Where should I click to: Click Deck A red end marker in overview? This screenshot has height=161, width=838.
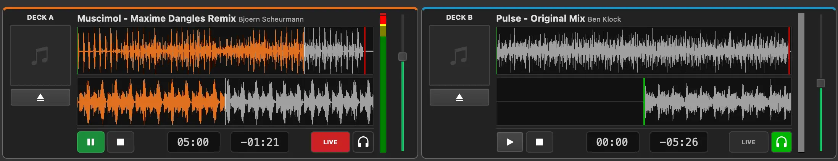tap(365, 51)
